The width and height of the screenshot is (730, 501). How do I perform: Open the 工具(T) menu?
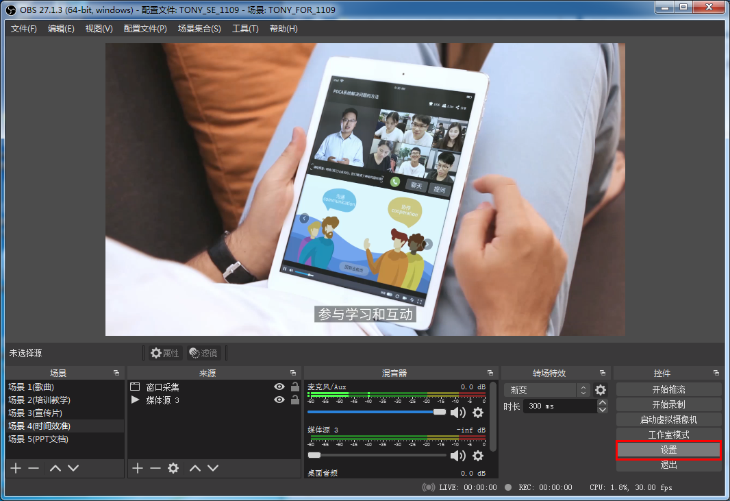(245, 28)
